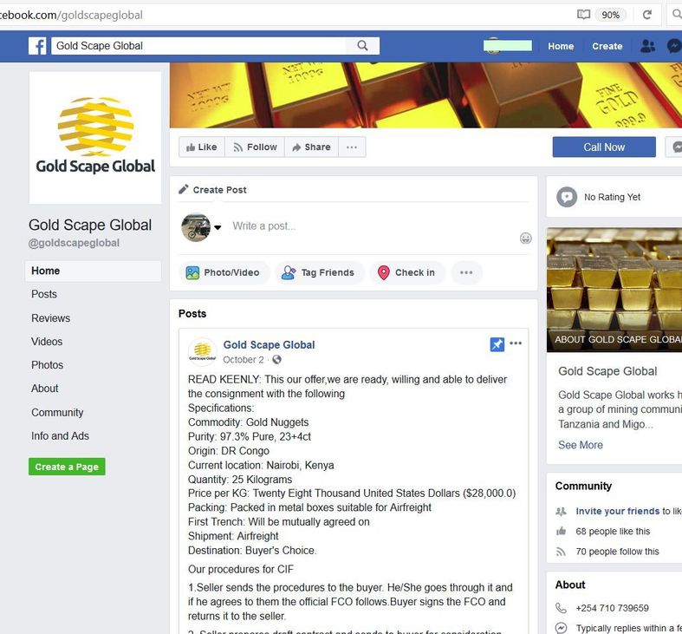Open the Reviews sidebar section
The height and width of the screenshot is (634, 682).
(x=50, y=318)
